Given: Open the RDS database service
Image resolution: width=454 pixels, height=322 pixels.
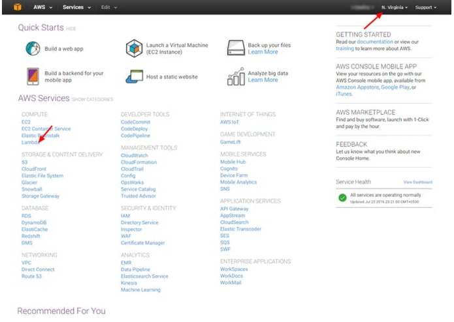Looking at the screenshot, I should coord(26,216).
